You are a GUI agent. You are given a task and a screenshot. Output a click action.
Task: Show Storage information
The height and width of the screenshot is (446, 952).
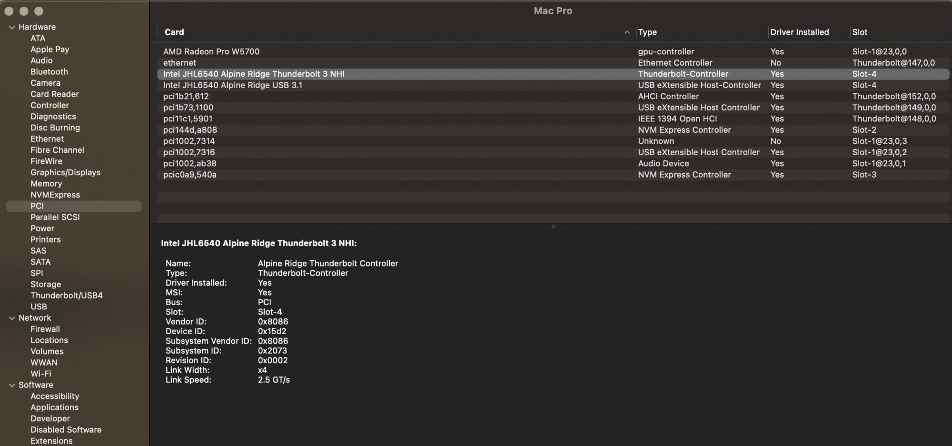[x=46, y=285]
